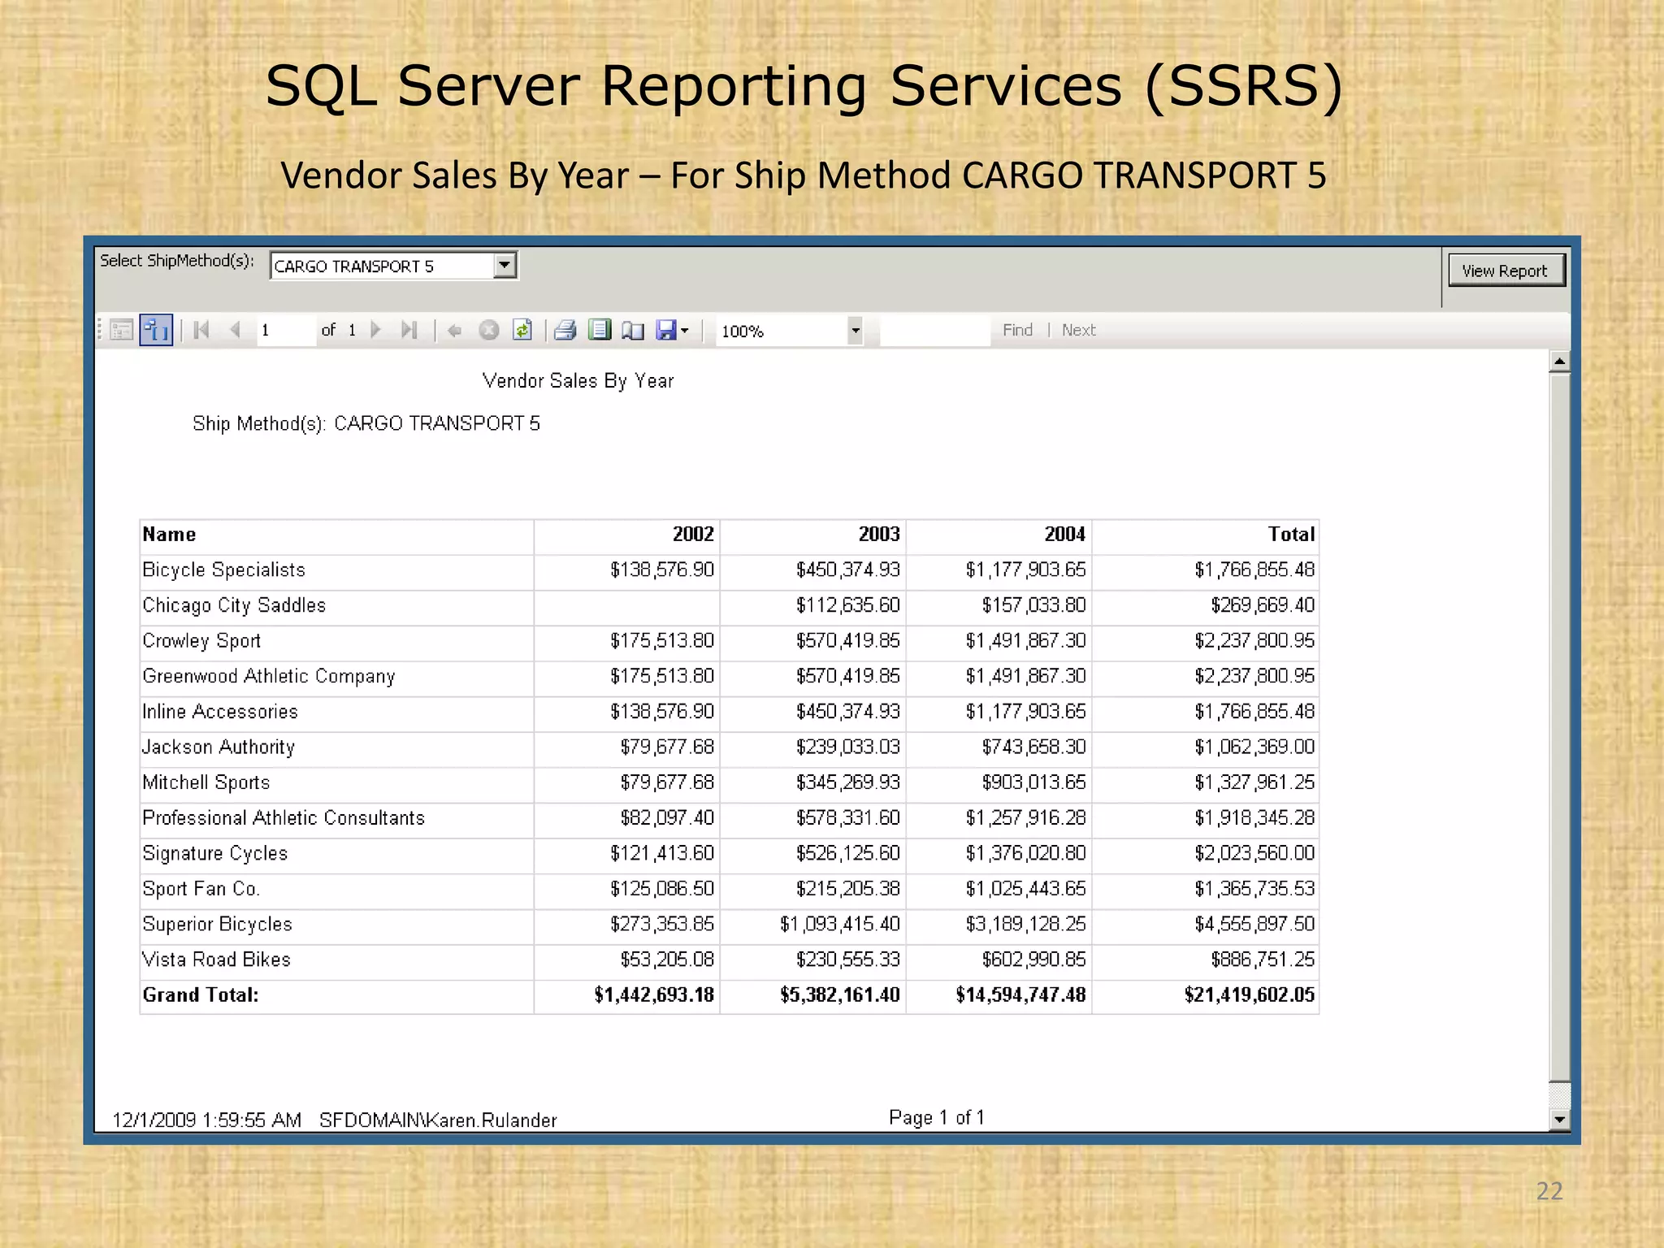Click the Find link
This screenshot has height=1248, width=1664.
click(x=1017, y=330)
